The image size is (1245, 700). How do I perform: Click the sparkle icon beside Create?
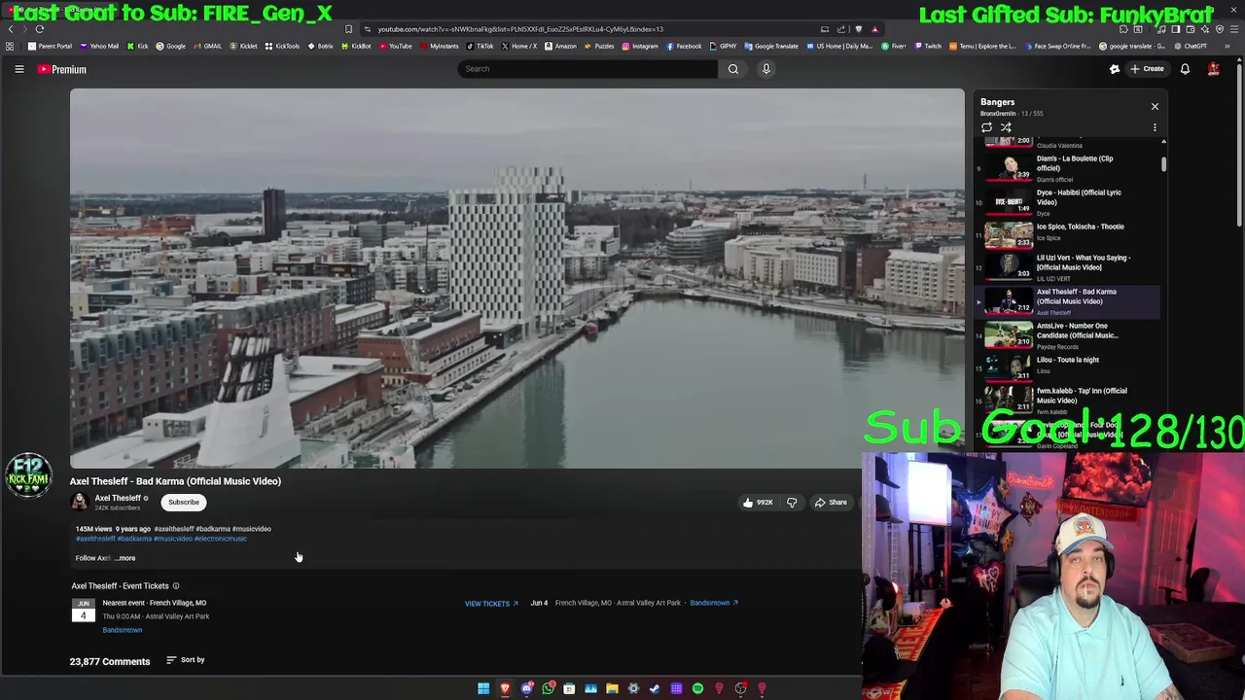point(1115,69)
